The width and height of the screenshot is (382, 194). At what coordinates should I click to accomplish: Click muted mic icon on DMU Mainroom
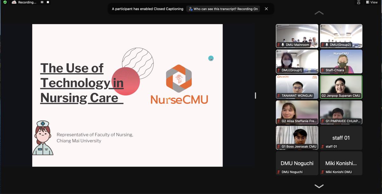(279, 45)
